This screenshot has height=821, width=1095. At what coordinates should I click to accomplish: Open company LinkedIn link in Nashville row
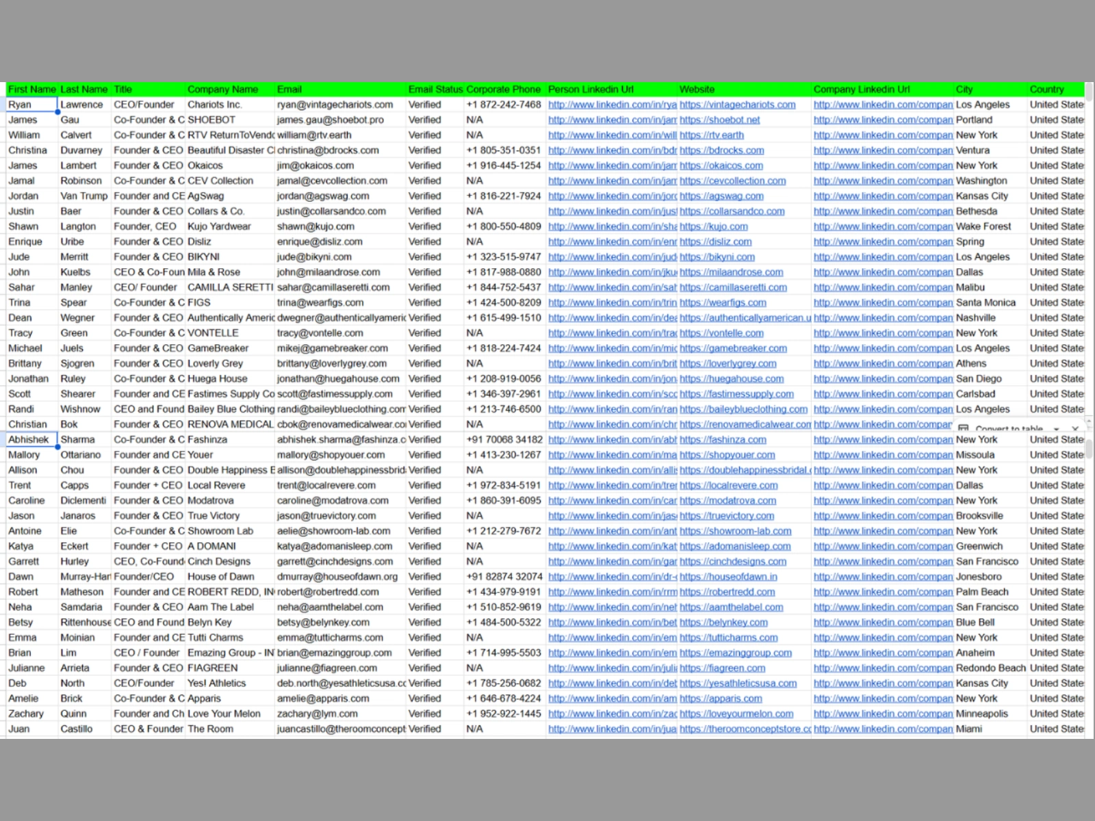(x=884, y=318)
